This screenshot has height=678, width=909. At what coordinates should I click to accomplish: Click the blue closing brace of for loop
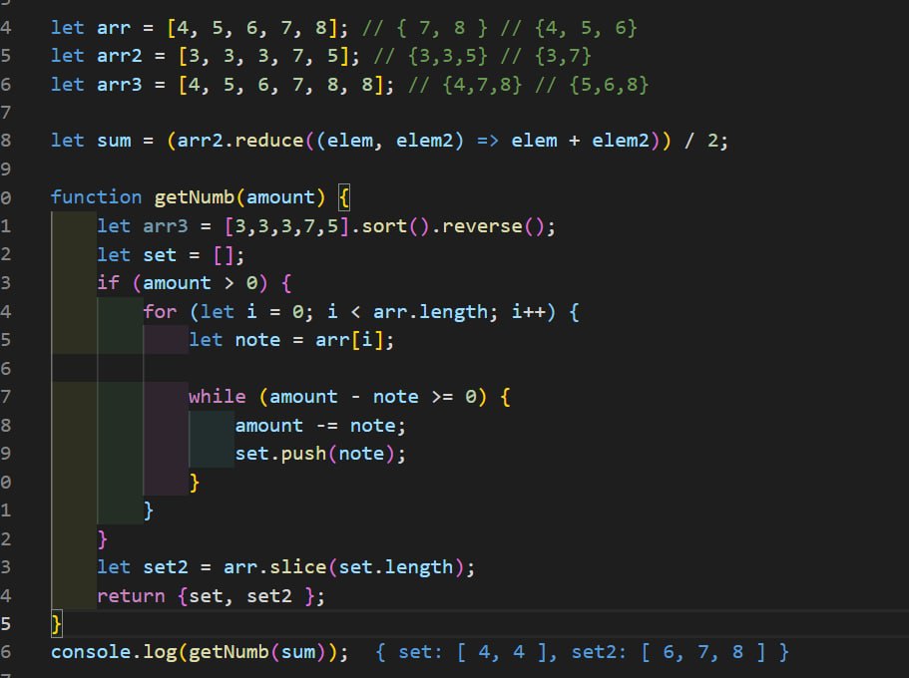coord(148,510)
